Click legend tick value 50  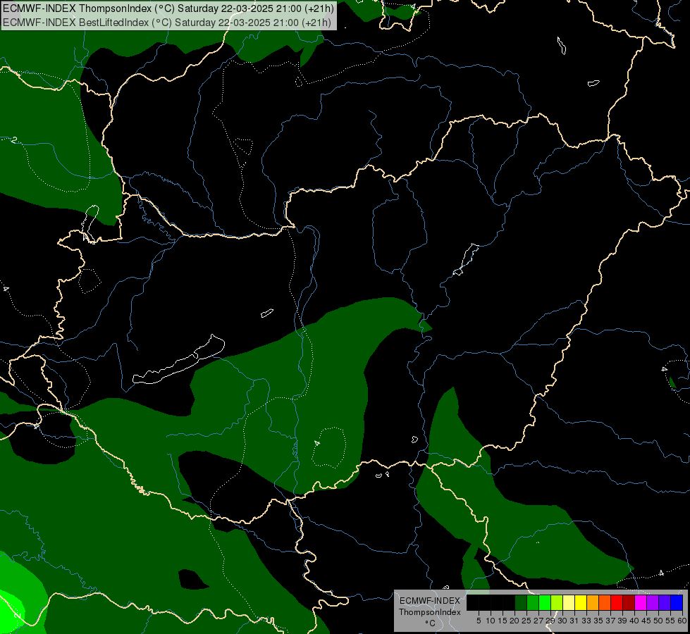pyautogui.click(x=658, y=621)
